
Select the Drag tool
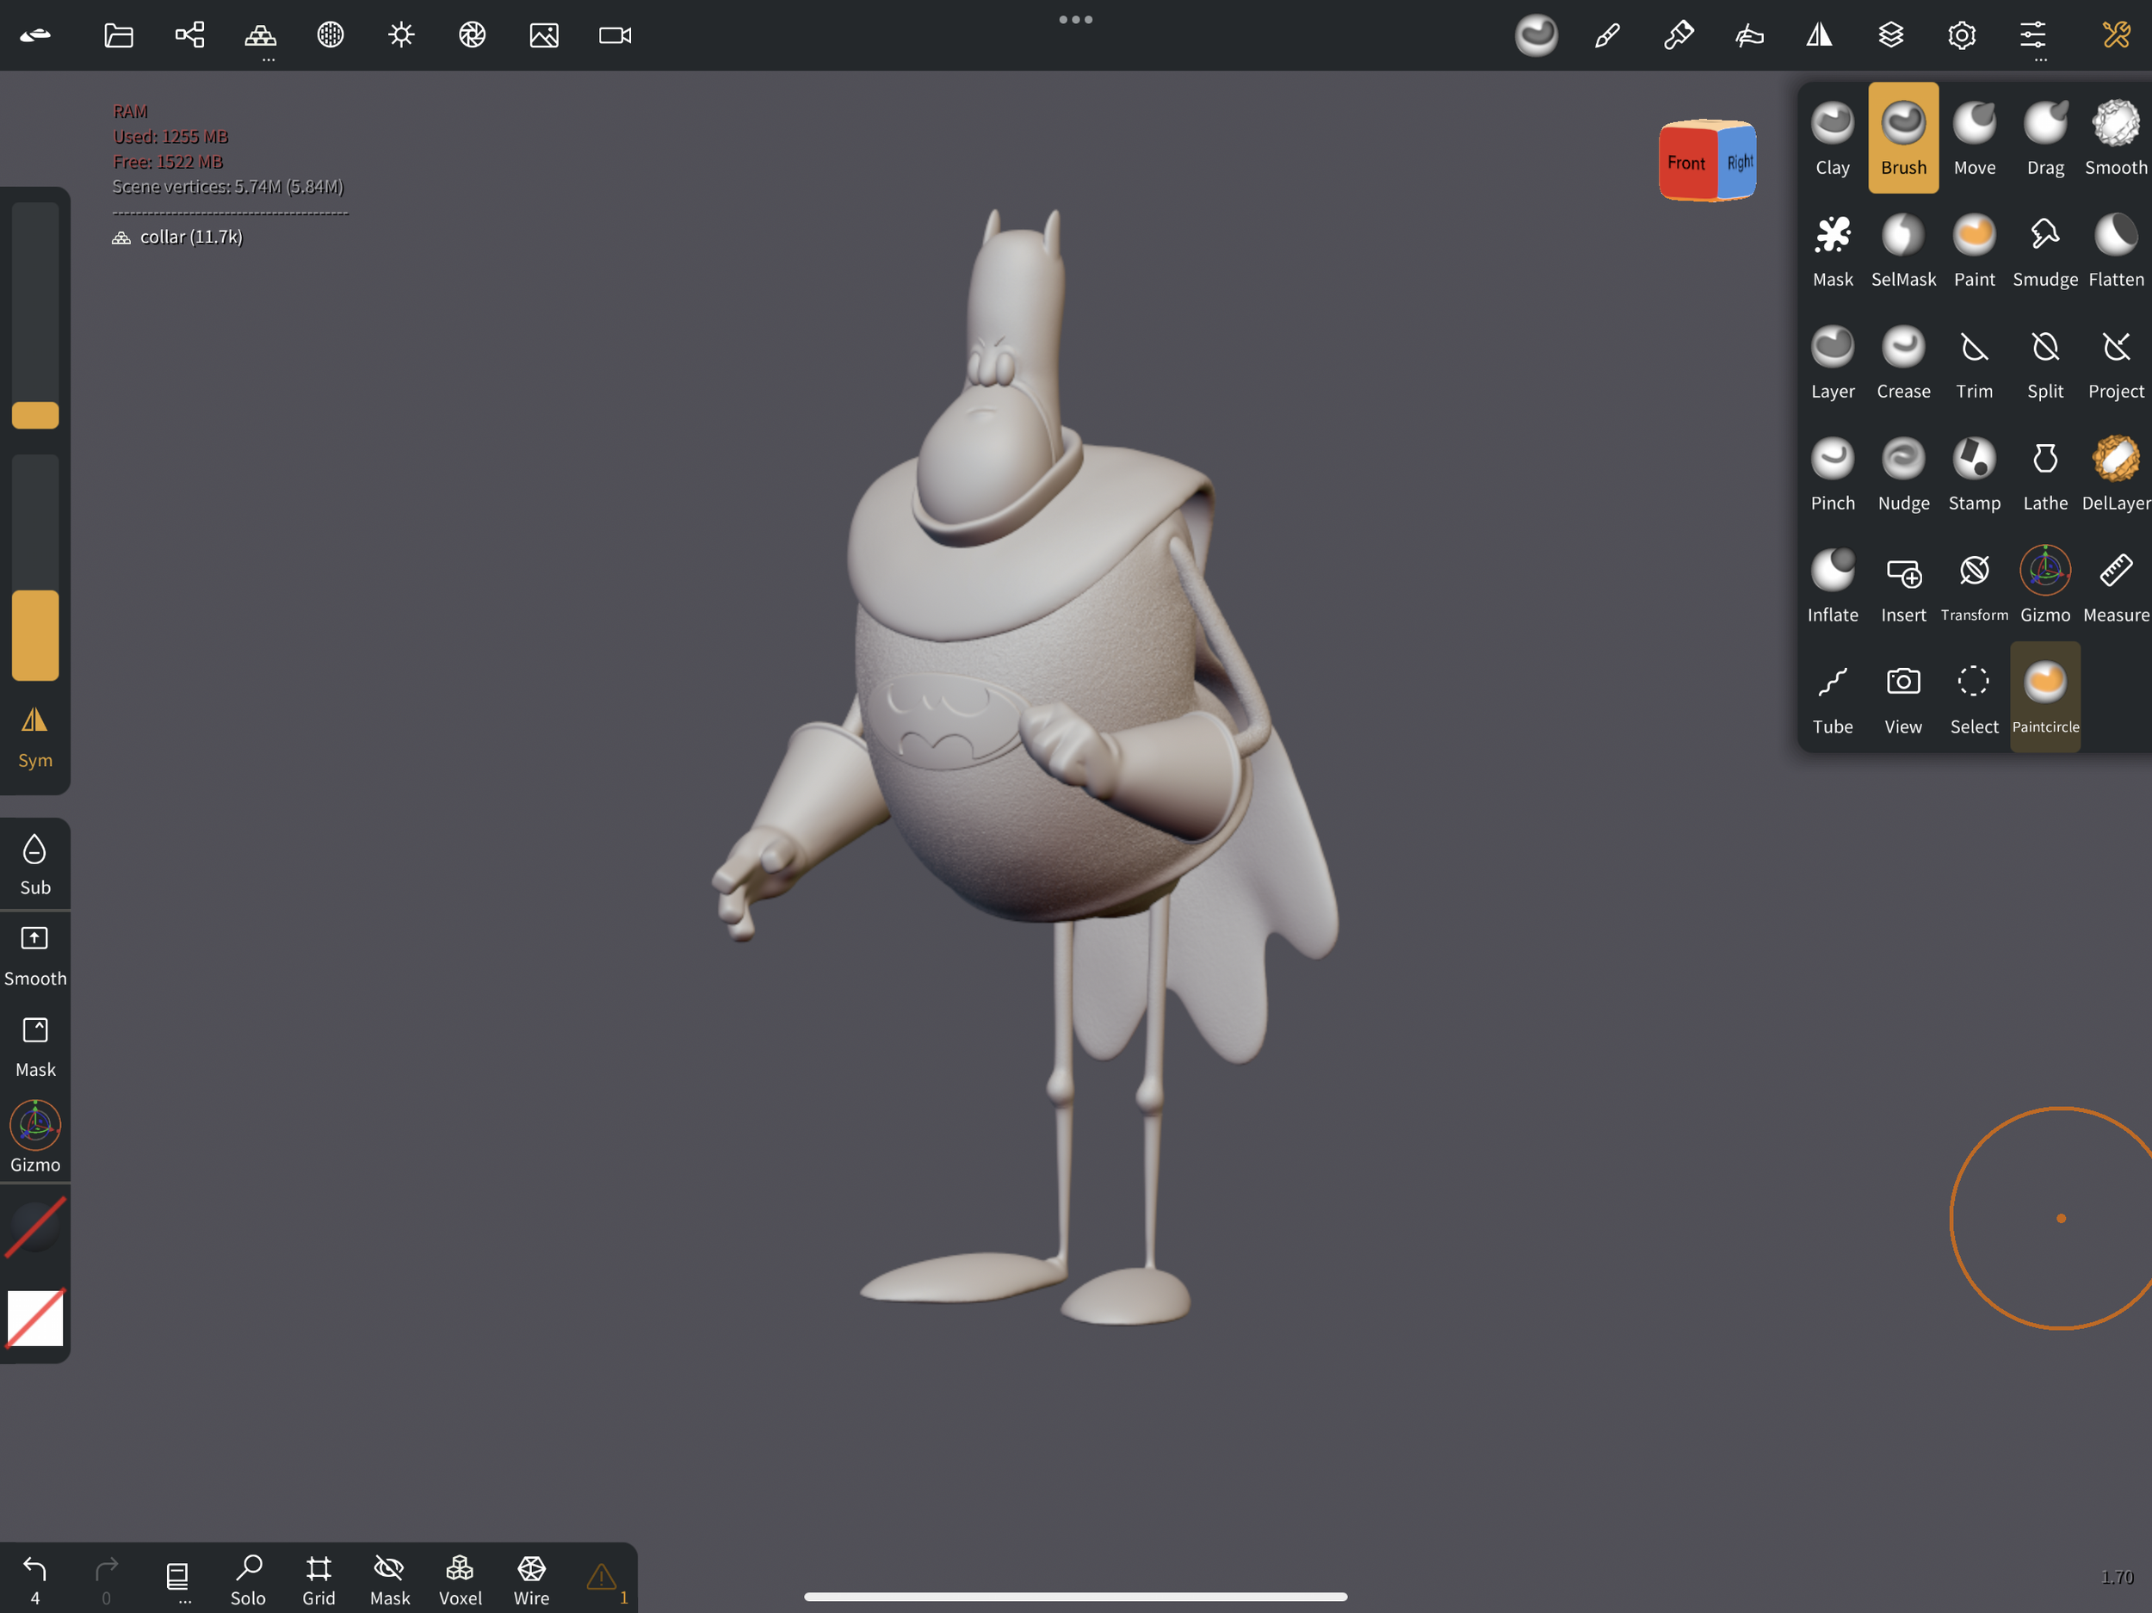(x=2045, y=138)
